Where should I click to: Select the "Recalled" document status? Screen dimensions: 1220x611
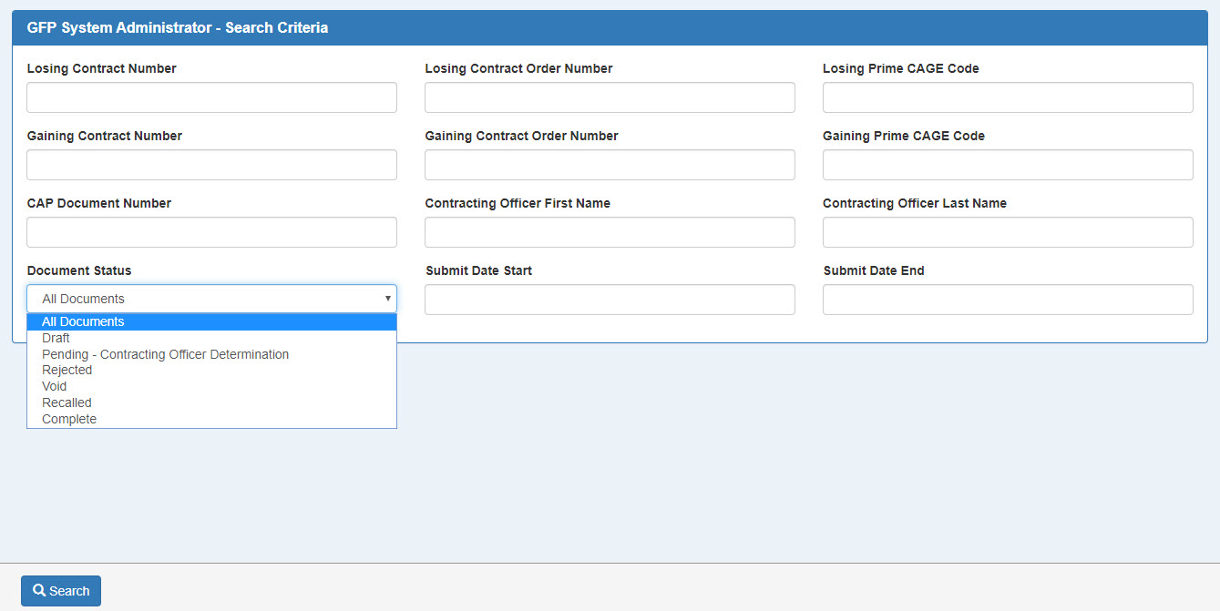(x=66, y=402)
